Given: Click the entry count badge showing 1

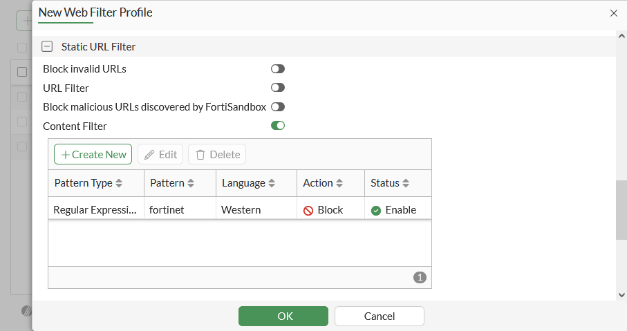Looking at the screenshot, I should 420,277.
